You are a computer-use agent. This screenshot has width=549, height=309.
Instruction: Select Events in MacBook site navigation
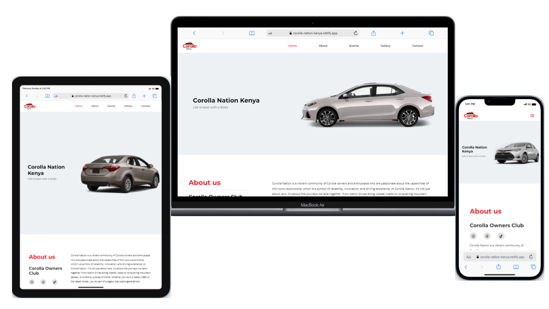(354, 46)
